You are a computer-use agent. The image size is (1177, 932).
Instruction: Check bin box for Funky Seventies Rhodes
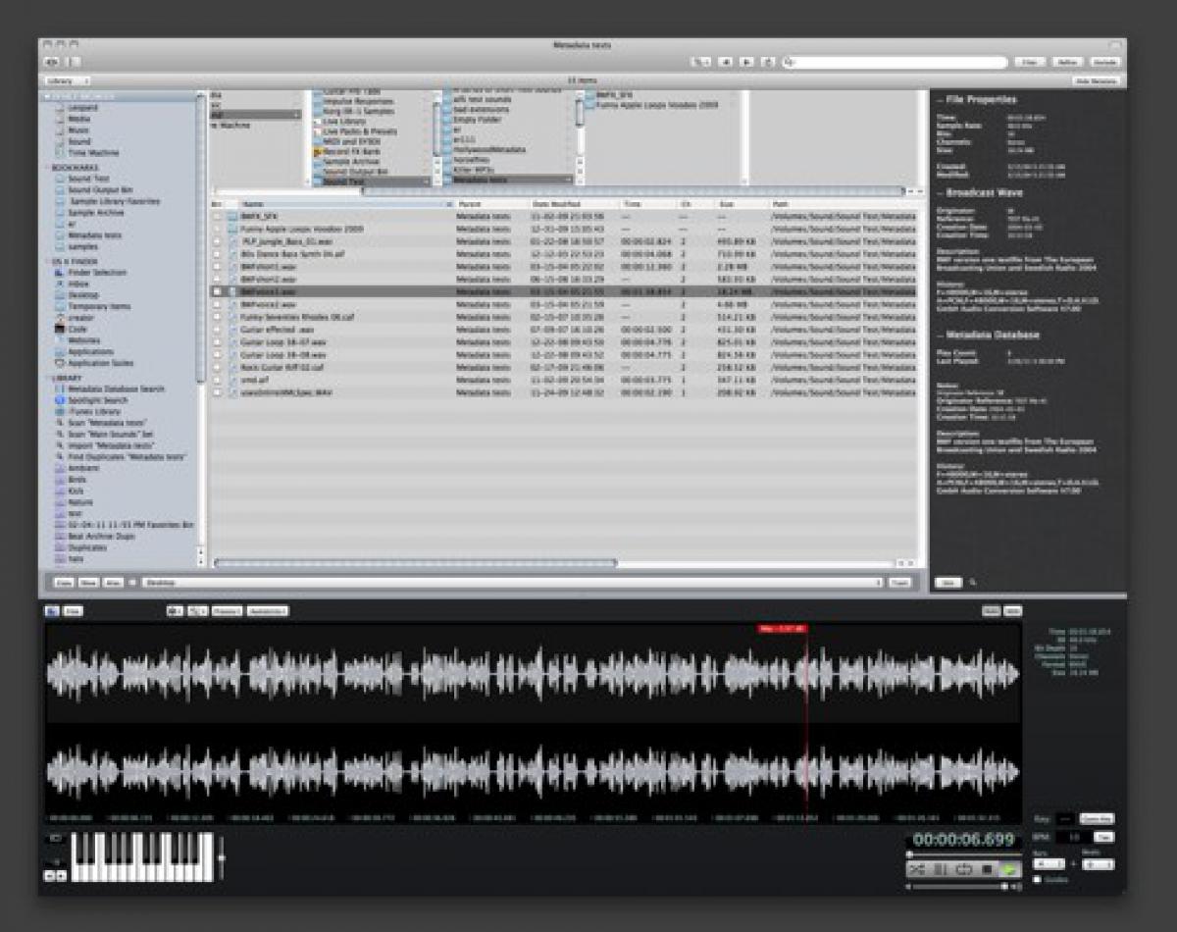pos(218,317)
